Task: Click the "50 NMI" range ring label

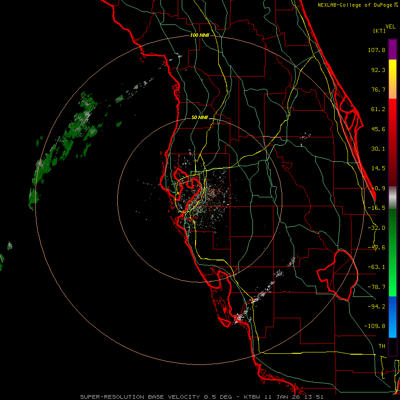Action: pos(200,118)
